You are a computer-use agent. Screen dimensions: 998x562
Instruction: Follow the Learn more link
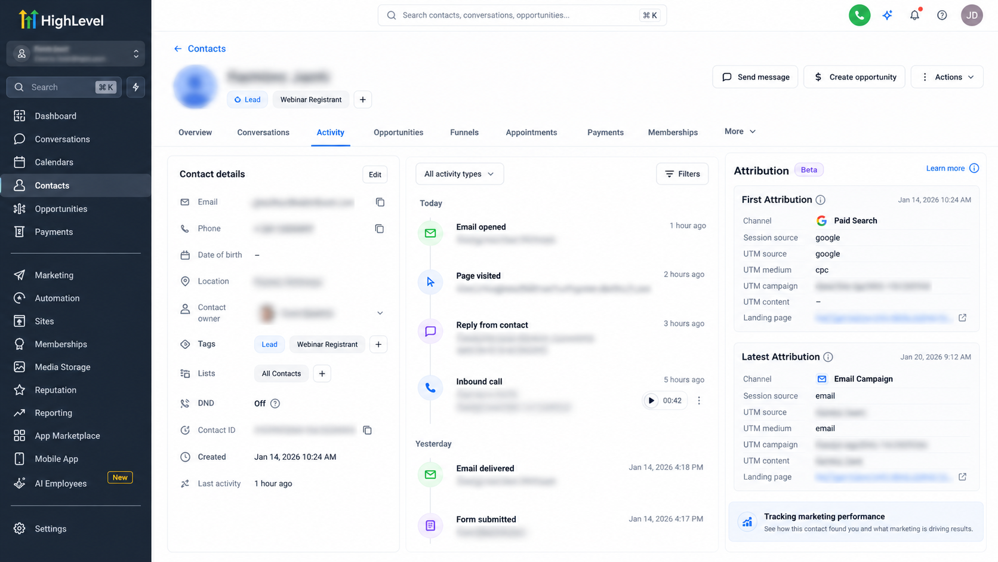[x=945, y=168]
